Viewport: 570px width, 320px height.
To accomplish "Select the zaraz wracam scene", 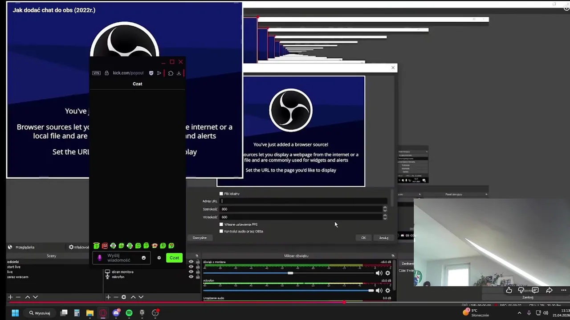I will tap(18, 276).
